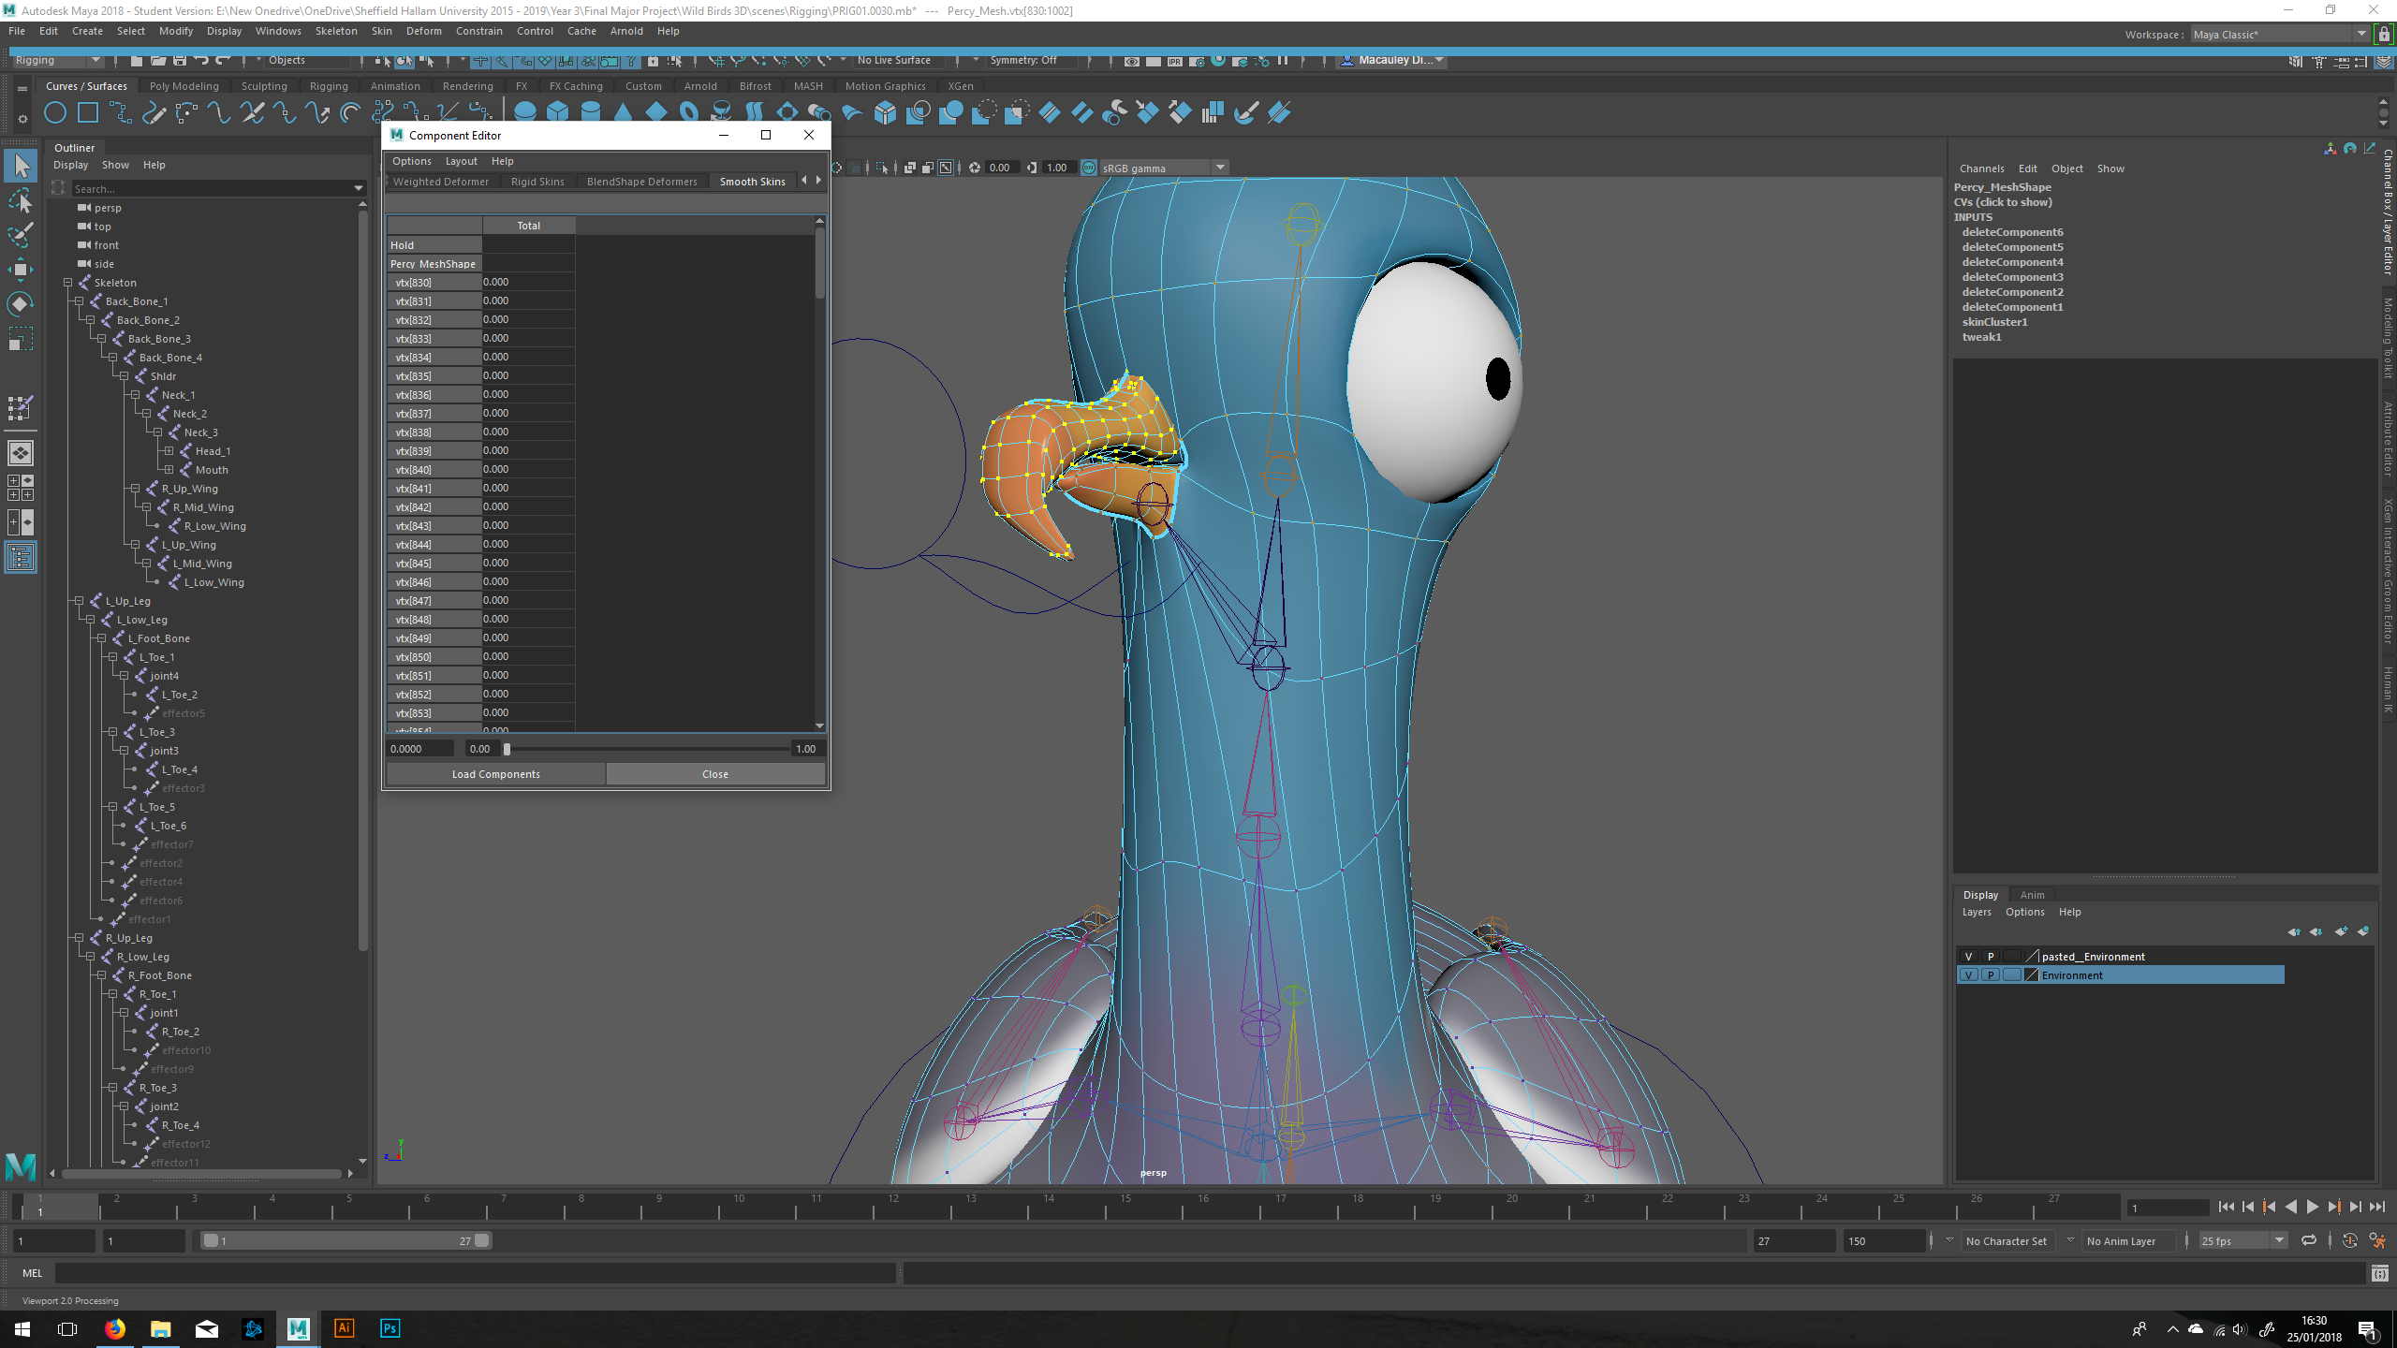The width and height of the screenshot is (2397, 1348).
Task: Collapse the L_Up_Leg joint in Outliner
Action: click(80, 601)
